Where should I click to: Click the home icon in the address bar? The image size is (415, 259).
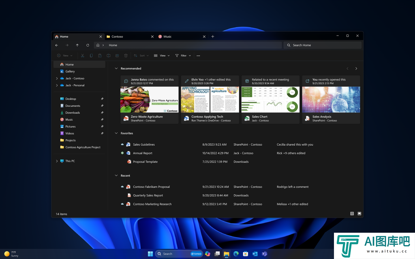point(98,45)
